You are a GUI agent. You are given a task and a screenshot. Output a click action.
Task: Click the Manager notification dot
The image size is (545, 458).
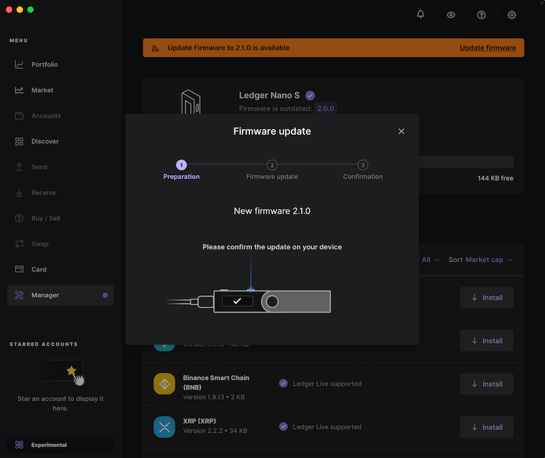[x=105, y=295]
